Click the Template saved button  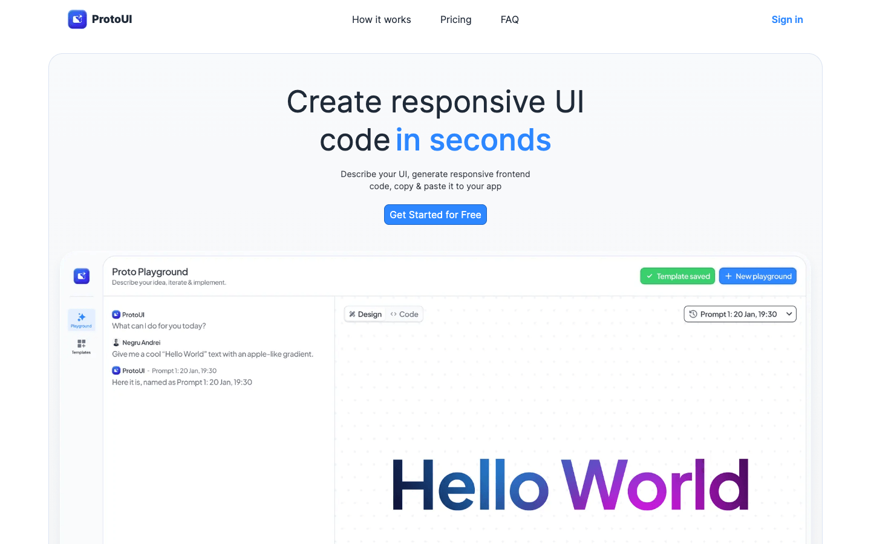point(677,276)
